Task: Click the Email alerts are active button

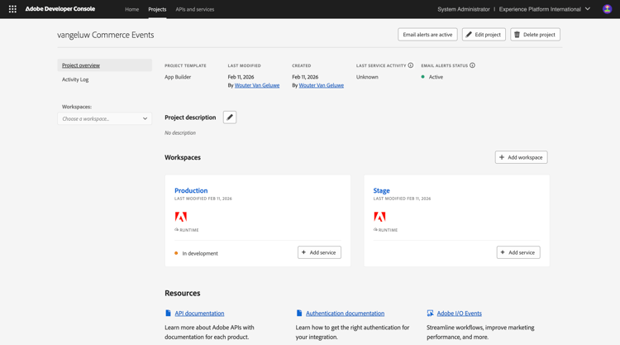Action: [427, 35]
